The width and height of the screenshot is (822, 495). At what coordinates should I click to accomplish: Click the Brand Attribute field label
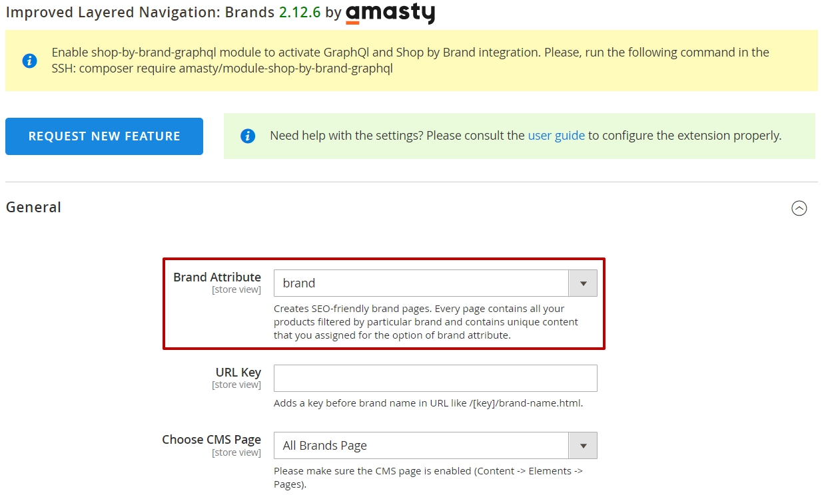(x=217, y=277)
